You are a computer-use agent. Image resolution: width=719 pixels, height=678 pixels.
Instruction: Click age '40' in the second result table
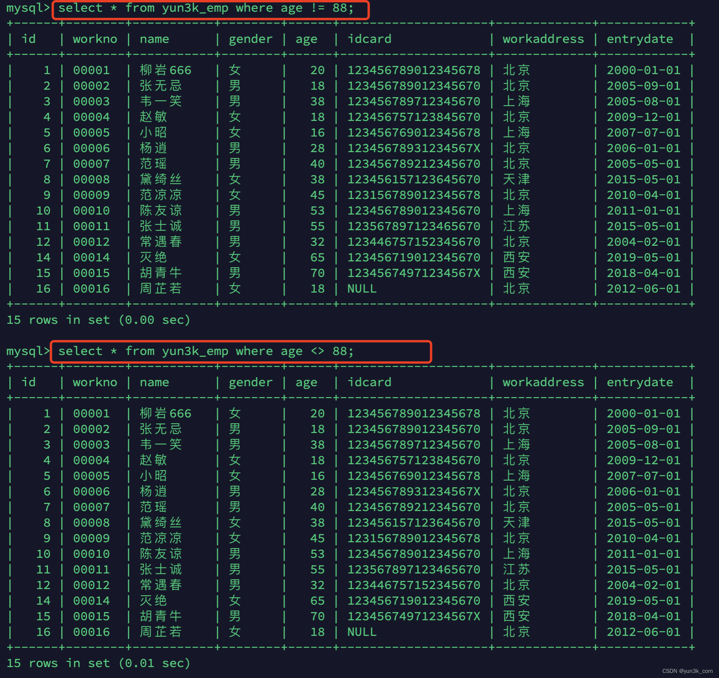click(317, 507)
